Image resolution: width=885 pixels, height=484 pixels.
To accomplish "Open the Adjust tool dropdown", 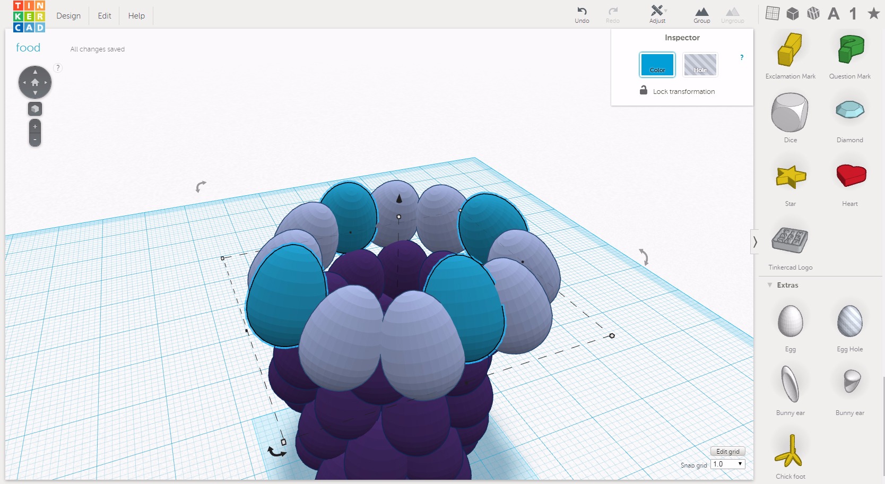I will [657, 15].
